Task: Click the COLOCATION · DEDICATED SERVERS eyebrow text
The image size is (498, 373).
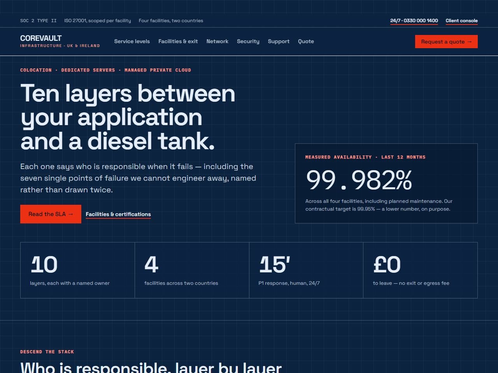Action: point(105,70)
